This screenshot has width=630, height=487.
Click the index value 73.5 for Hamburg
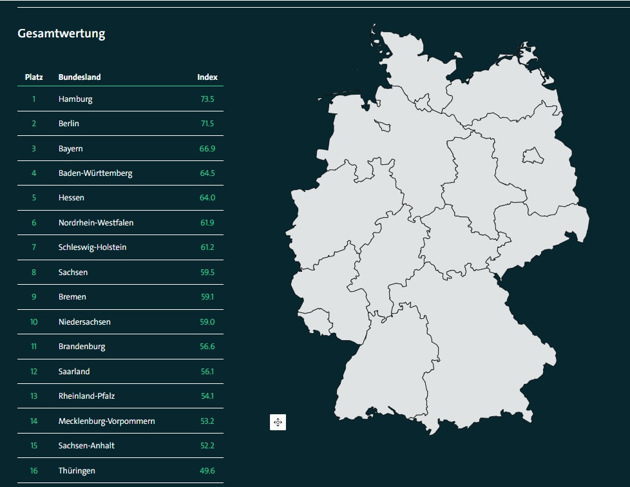[x=208, y=99]
